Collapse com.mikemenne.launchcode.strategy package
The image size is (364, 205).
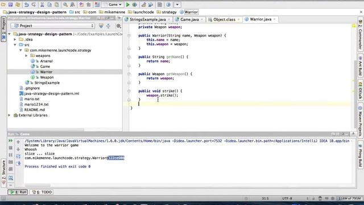tap(20, 50)
